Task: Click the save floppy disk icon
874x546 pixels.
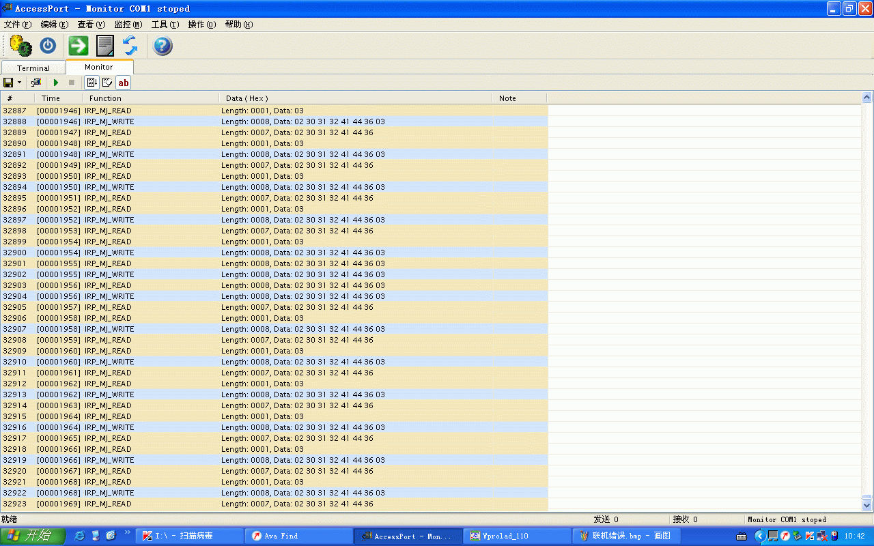Action: point(8,83)
